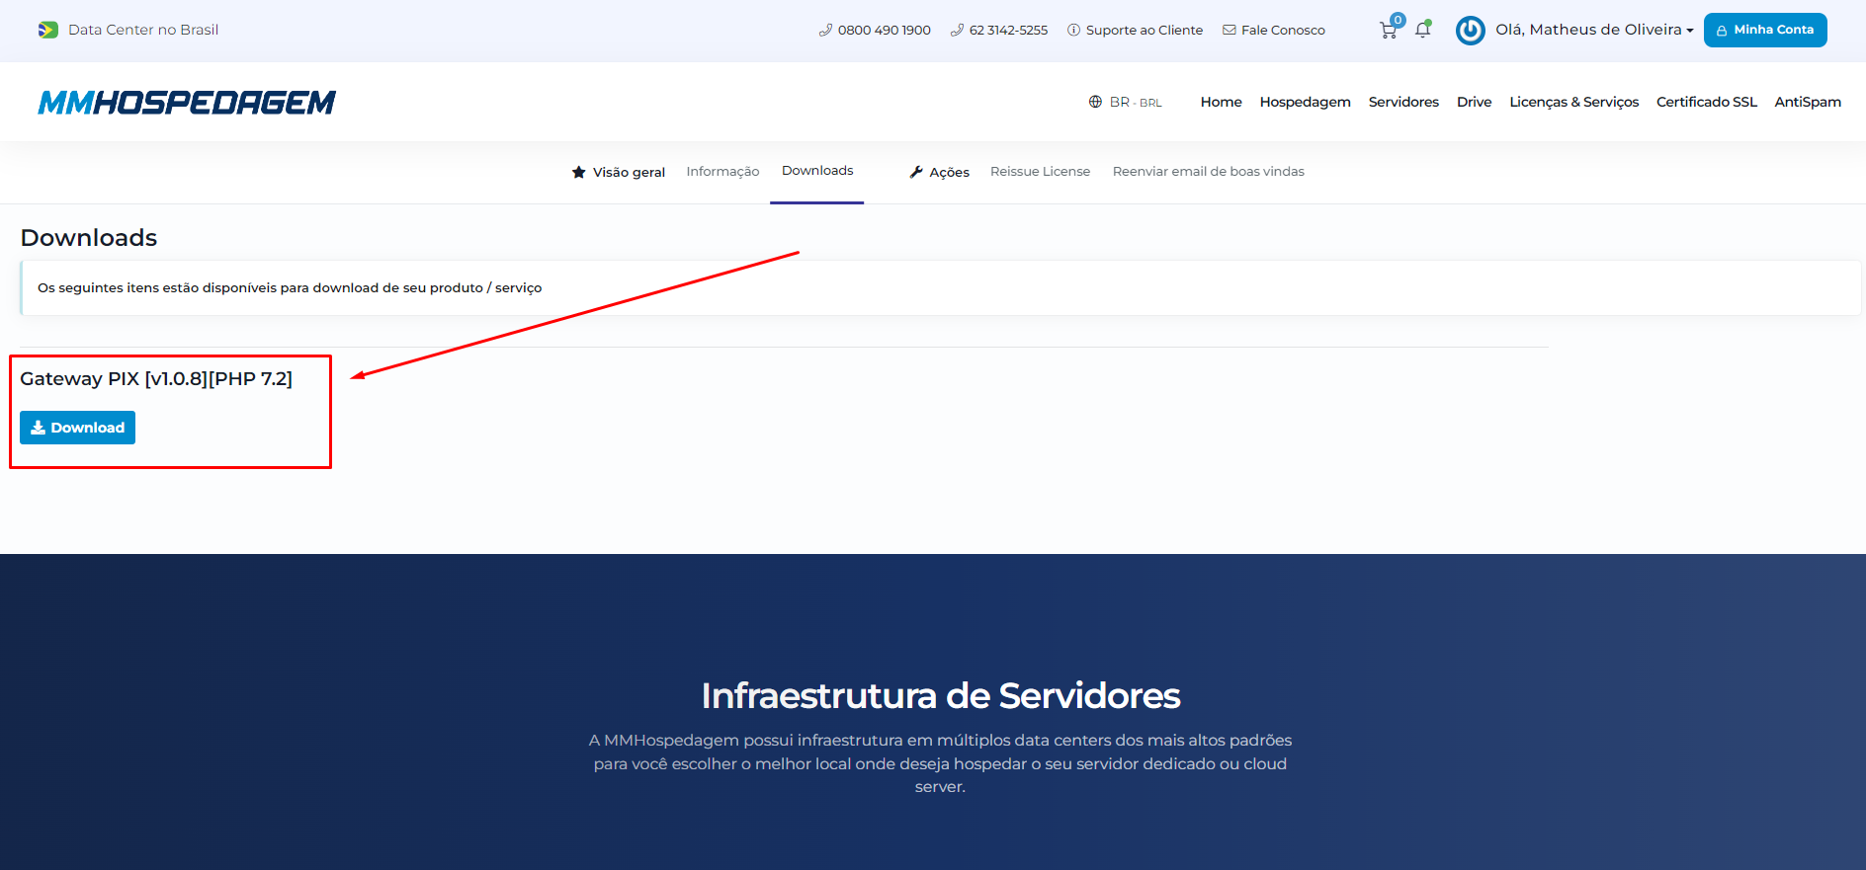The image size is (1866, 870).
Task: Click the Data Center no Brasil text
Action: tap(143, 30)
